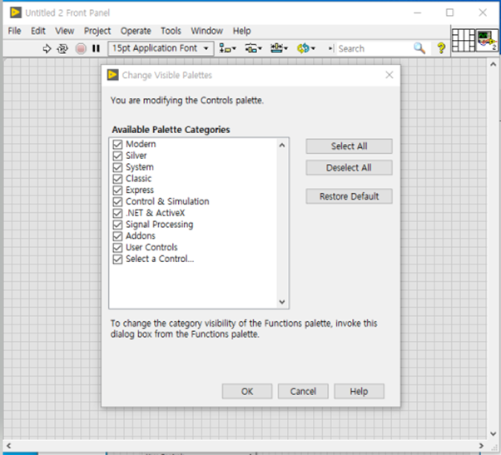This screenshot has height=455, width=501.
Task: Open the Edit menu
Action: click(x=38, y=31)
